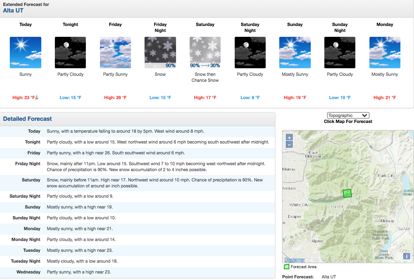414x280 pixels.
Task: Click the green forecast area square on map
Action: tap(347, 193)
